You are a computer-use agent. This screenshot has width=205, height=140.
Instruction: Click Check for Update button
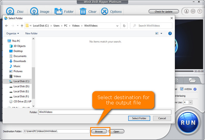(x=163, y=11)
